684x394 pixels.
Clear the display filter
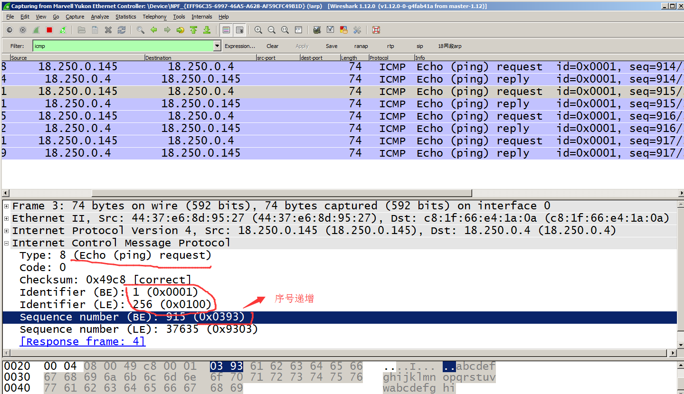click(x=273, y=46)
